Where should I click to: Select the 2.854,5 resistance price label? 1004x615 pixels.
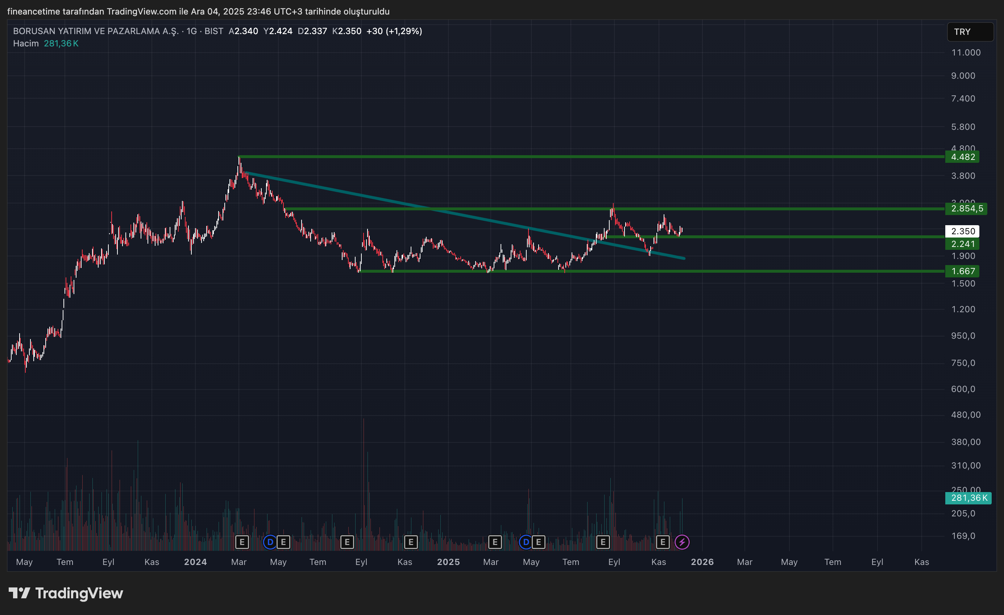[966, 209]
